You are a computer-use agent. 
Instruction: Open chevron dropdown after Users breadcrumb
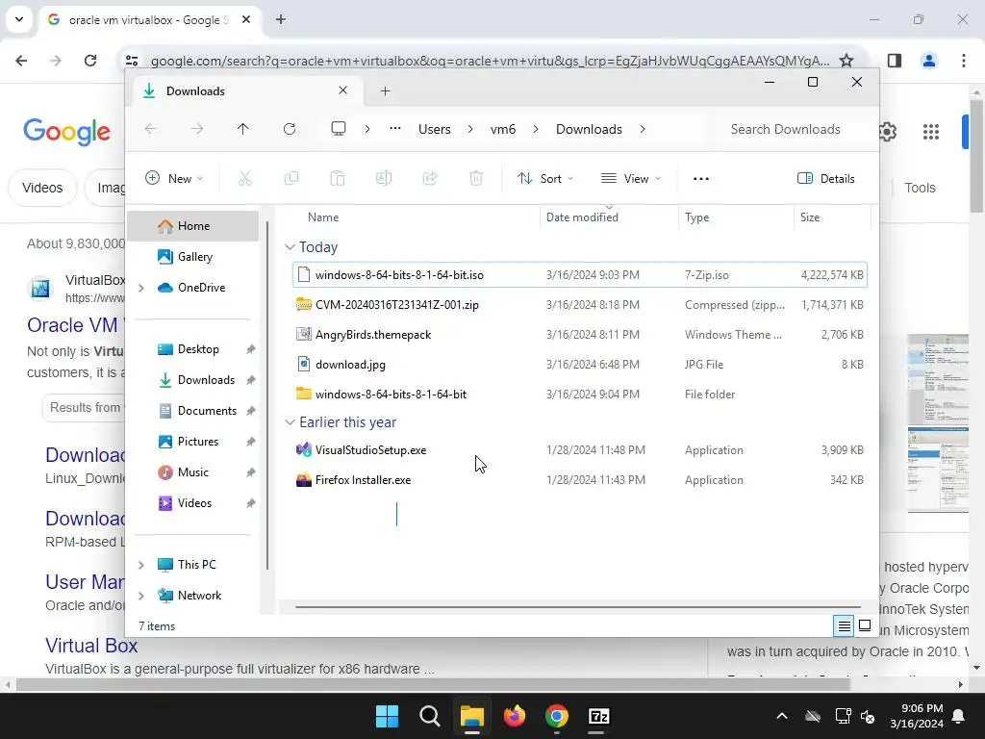click(x=469, y=129)
